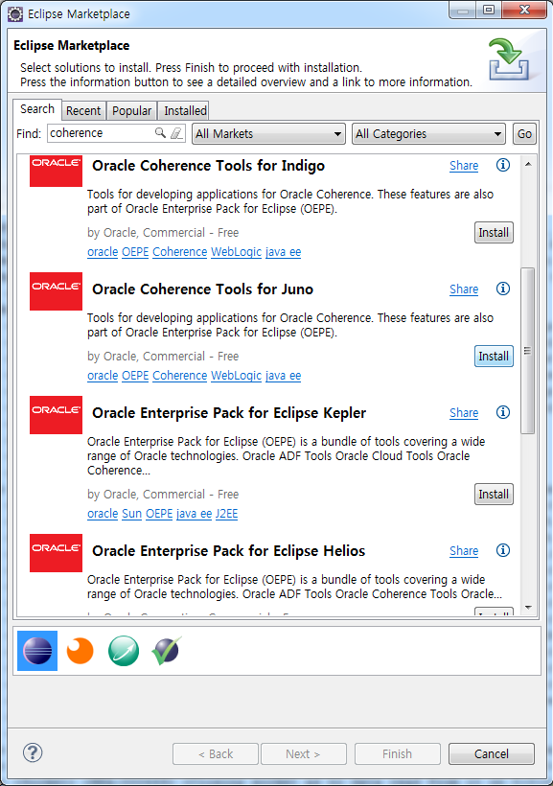Install Oracle Coherence Tools for Juno
Viewport: 553px width, 786px height.
click(494, 357)
